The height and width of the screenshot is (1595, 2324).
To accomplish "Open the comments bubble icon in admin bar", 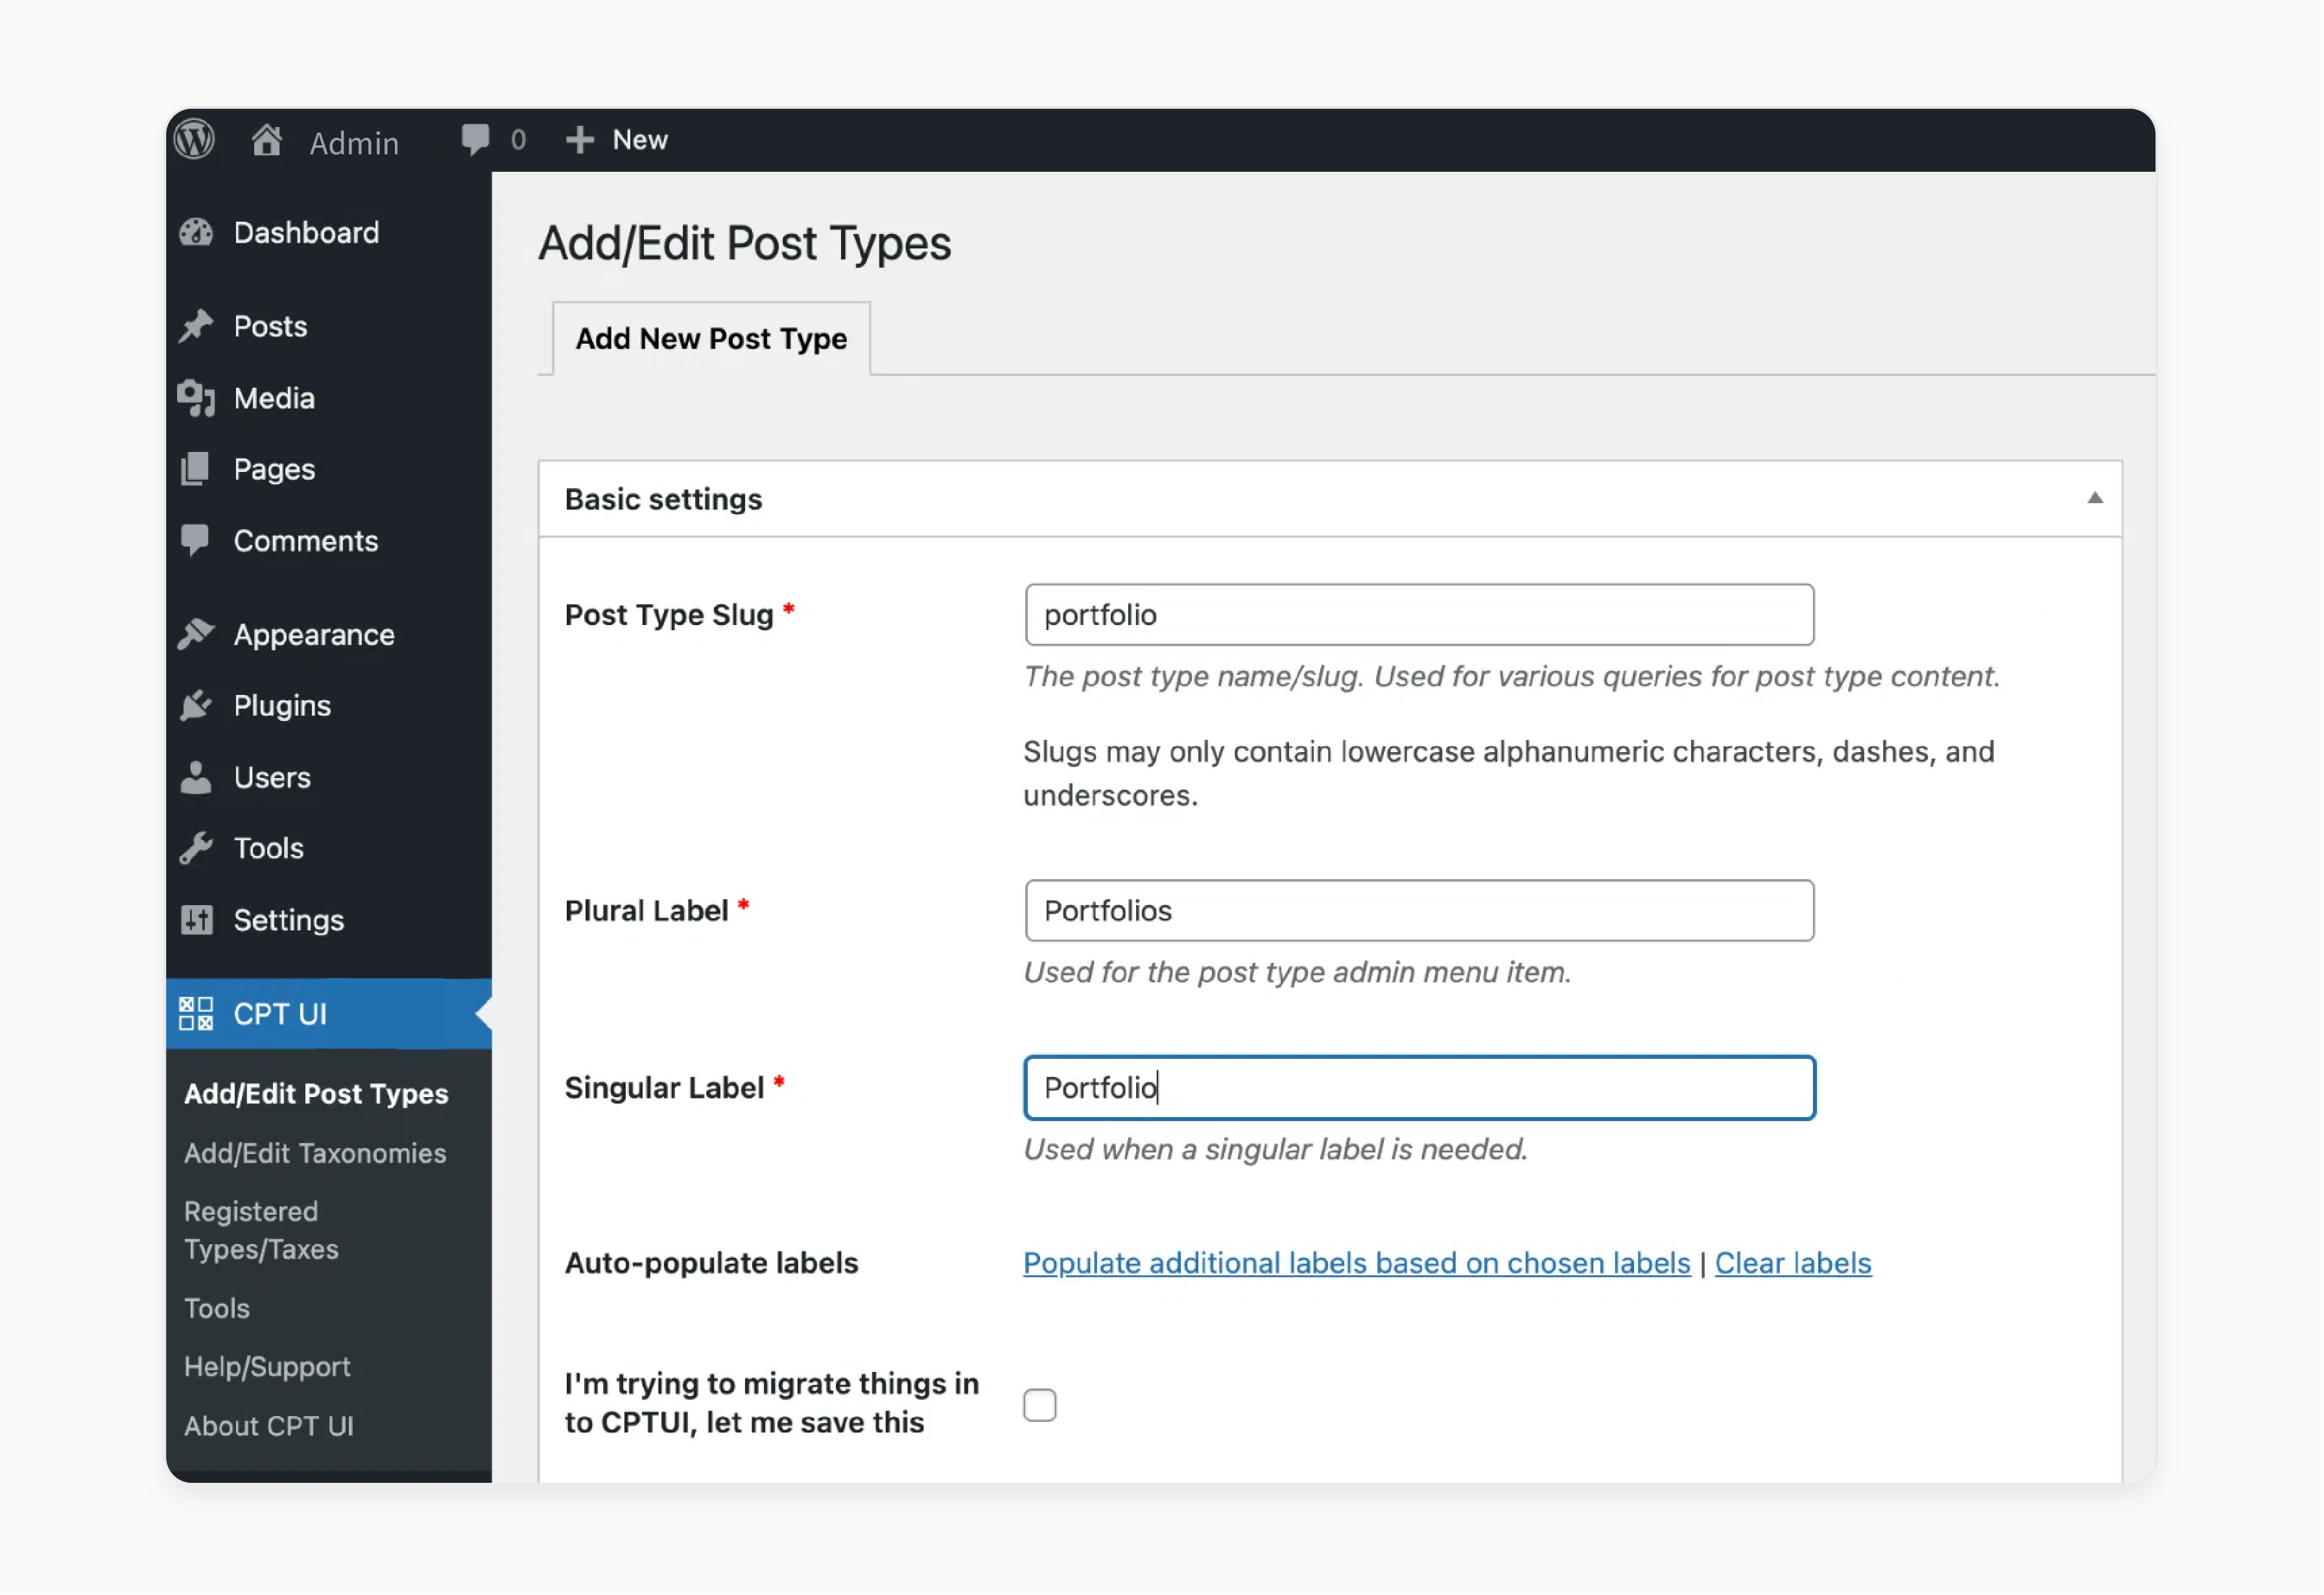I will pyautogui.click(x=475, y=139).
